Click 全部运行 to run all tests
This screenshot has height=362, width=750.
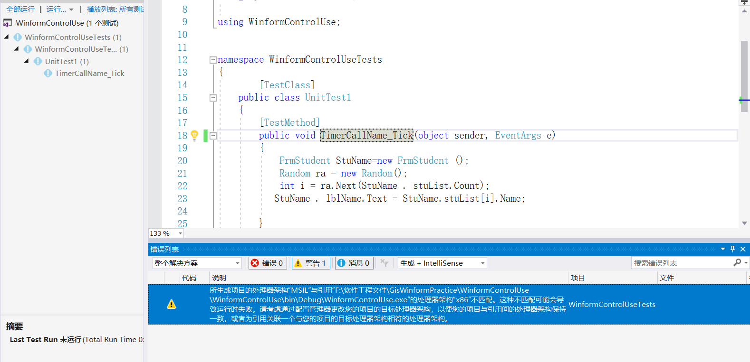pyautogui.click(x=20, y=9)
